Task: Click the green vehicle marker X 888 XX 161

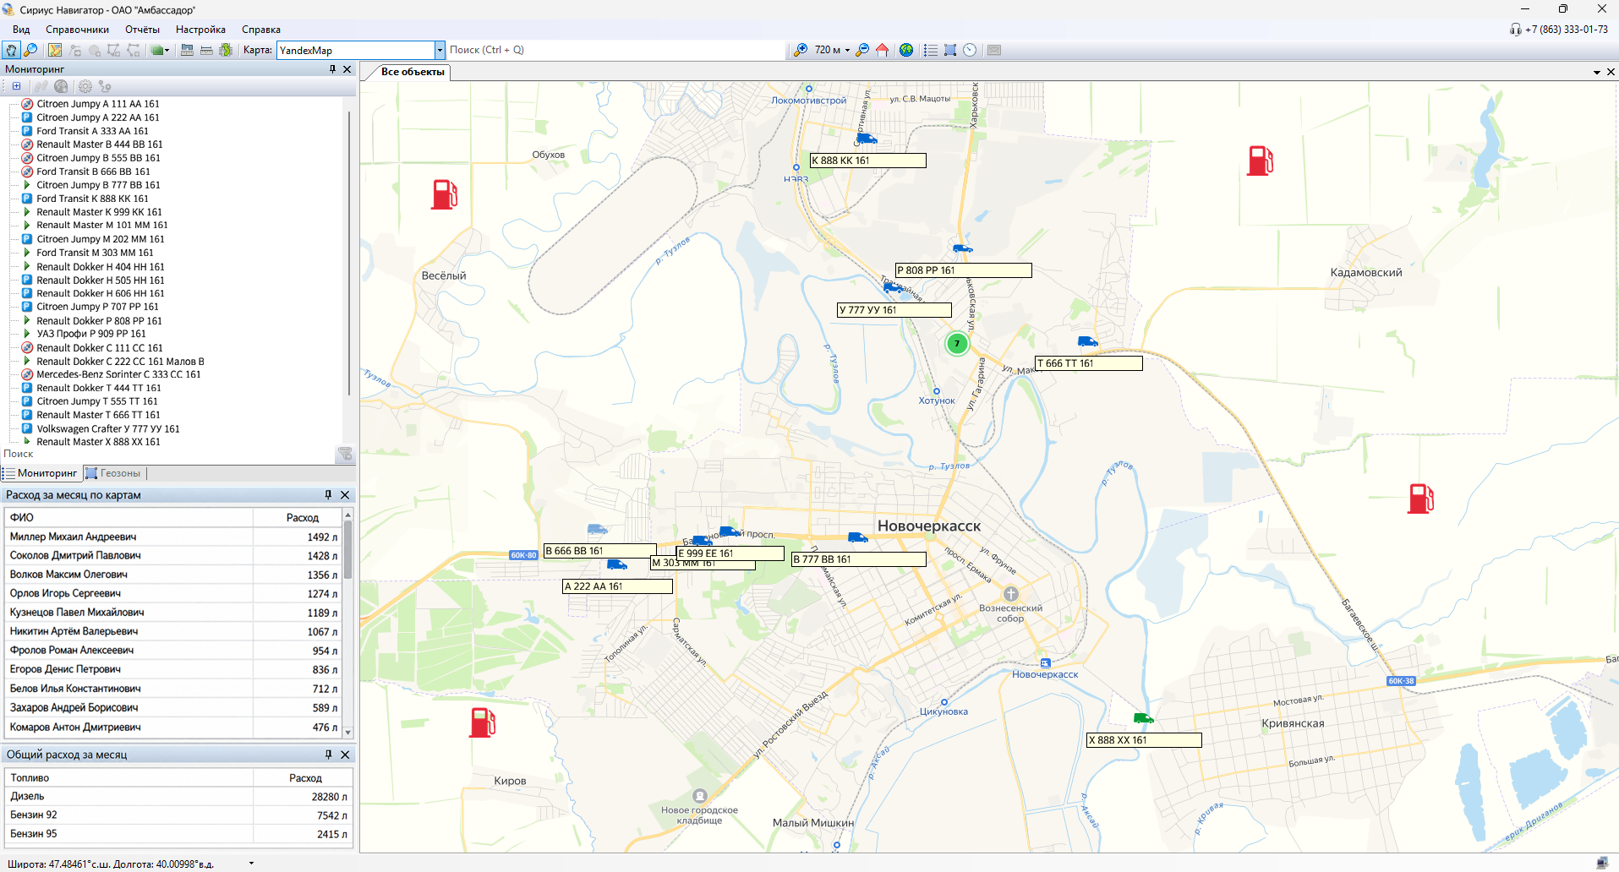Action: [x=1143, y=718]
